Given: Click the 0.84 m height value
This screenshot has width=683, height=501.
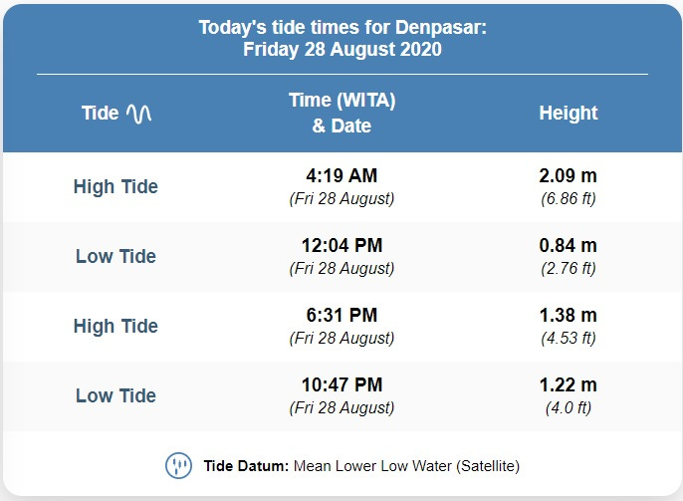Looking at the screenshot, I should (568, 245).
